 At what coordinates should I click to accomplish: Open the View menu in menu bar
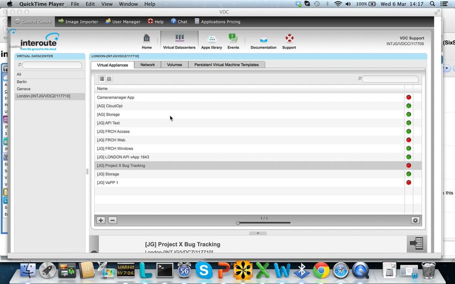point(107,4)
